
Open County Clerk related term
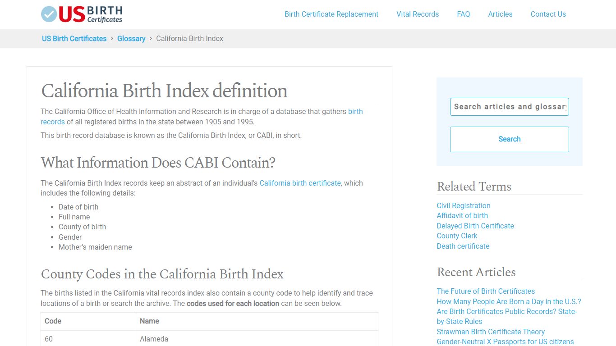pyautogui.click(x=457, y=236)
